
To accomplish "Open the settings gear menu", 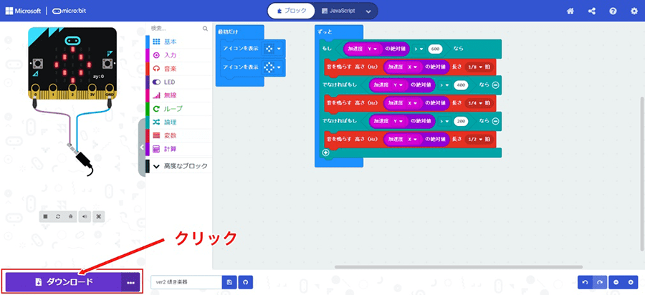I will [634, 11].
